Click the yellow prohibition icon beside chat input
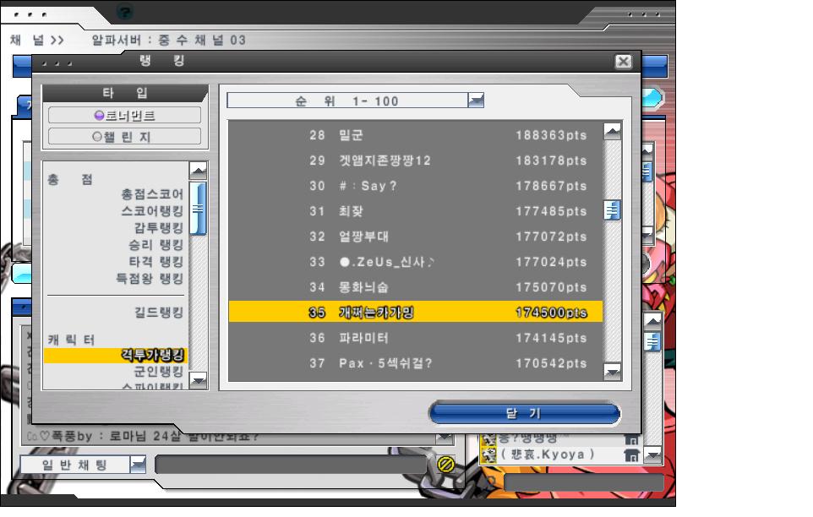This screenshot has width=813, height=517. (x=446, y=464)
